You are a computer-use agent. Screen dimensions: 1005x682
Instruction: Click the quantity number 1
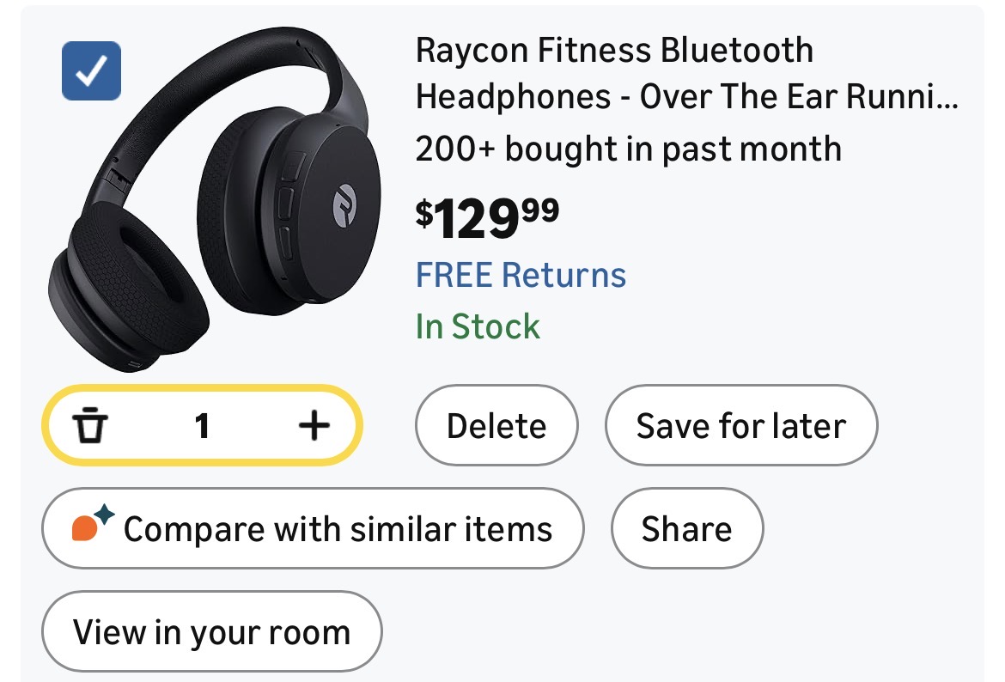click(x=202, y=425)
